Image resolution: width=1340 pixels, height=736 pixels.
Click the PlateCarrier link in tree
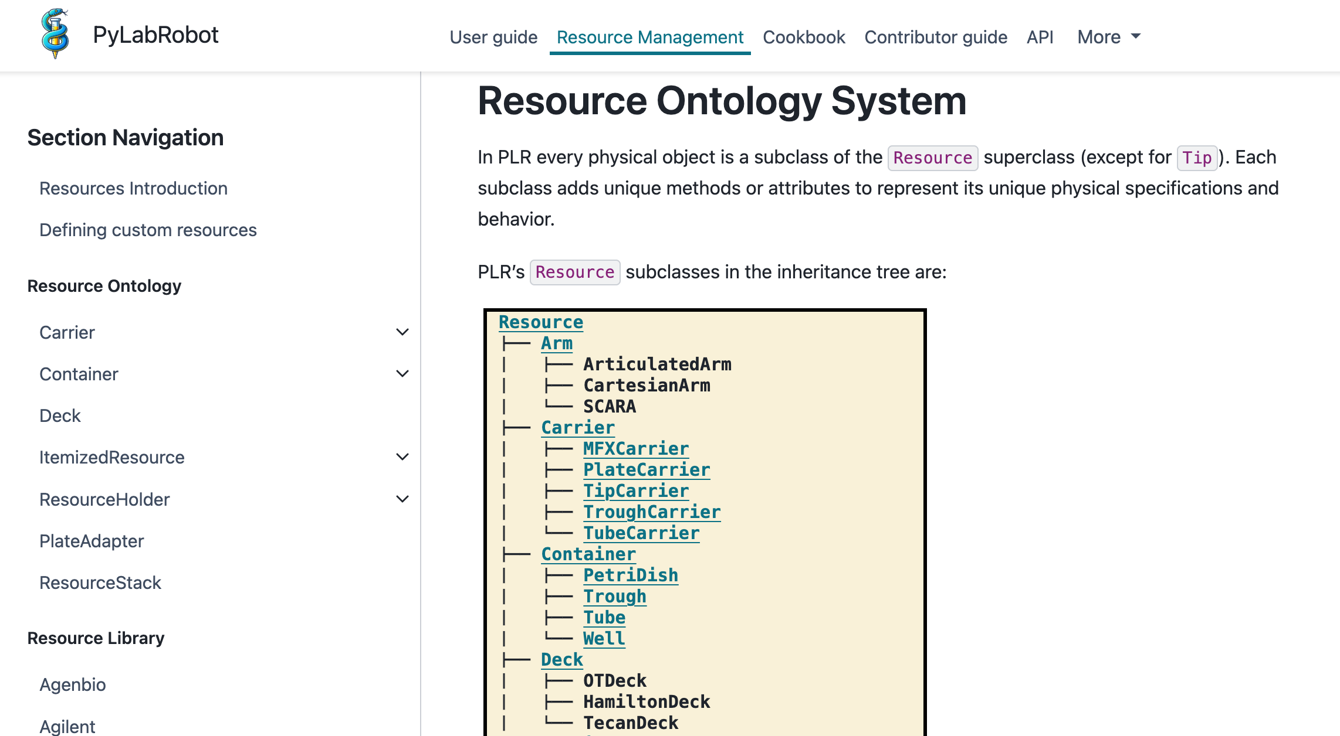pyautogui.click(x=646, y=469)
